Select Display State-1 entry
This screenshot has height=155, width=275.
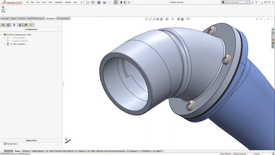tap(12, 144)
